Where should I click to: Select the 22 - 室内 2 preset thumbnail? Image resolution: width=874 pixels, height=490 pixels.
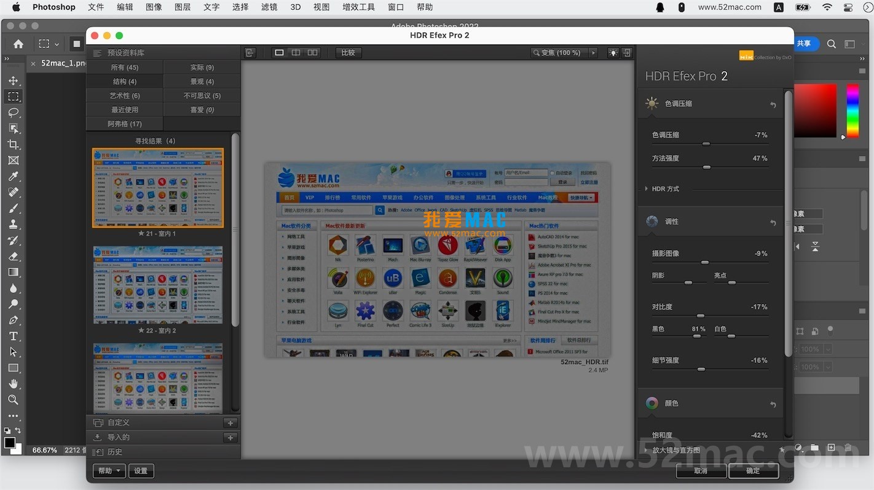pos(158,285)
